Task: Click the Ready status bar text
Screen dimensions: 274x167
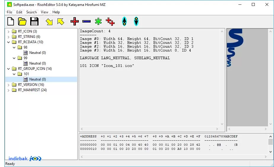Action: point(10,164)
